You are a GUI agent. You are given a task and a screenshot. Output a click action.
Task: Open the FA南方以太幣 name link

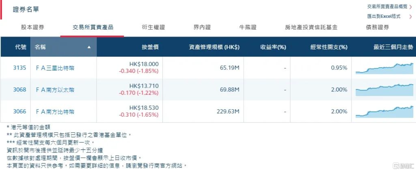tap(55, 90)
